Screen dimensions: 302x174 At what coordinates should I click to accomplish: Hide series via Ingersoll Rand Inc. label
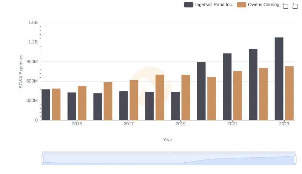(214, 5)
